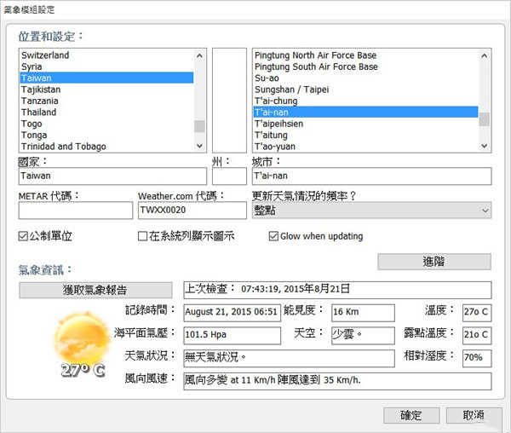The width and height of the screenshot is (511, 433).
Task: Select Syria in the country list
Action: pyautogui.click(x=107, y=66)
